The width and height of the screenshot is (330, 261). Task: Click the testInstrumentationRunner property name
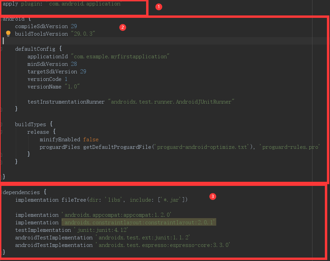(66, 102)
